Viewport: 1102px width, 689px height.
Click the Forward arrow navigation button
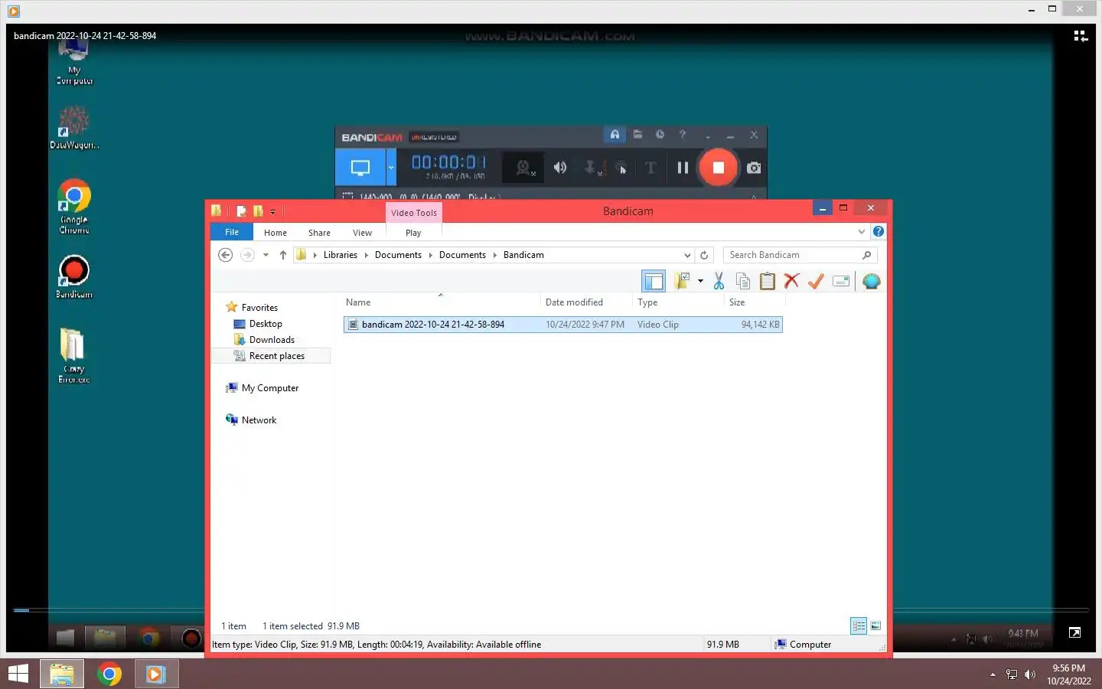(247, 255)
